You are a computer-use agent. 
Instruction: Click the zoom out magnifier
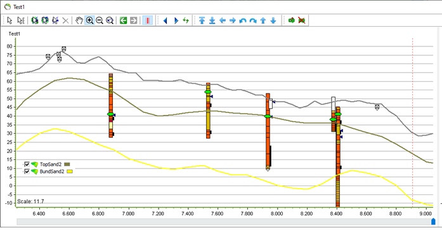tap(100, 20)
